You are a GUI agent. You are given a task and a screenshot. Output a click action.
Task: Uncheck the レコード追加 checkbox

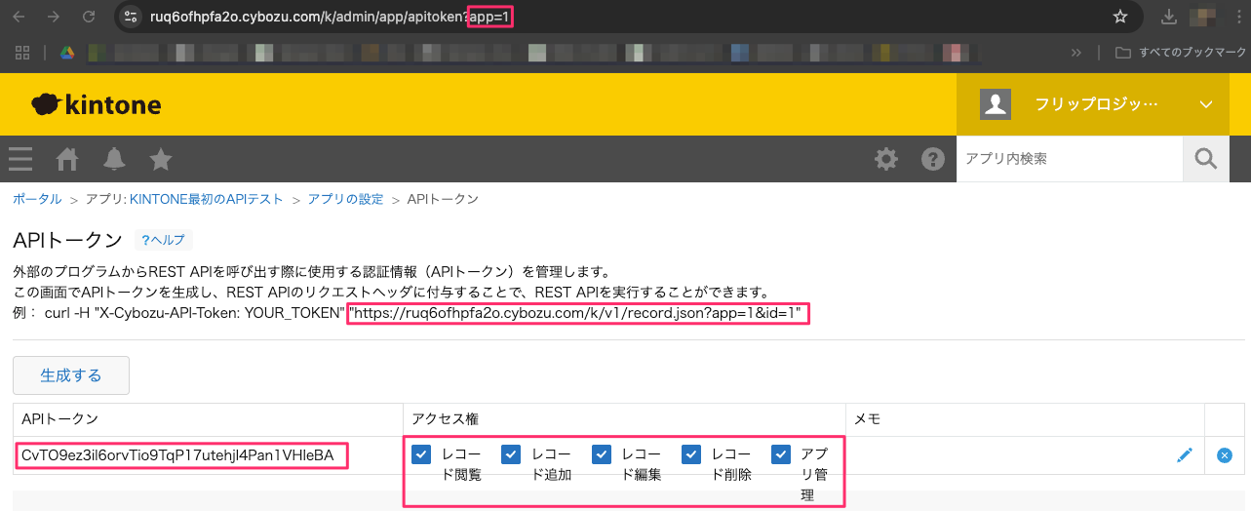pos(511,454)
